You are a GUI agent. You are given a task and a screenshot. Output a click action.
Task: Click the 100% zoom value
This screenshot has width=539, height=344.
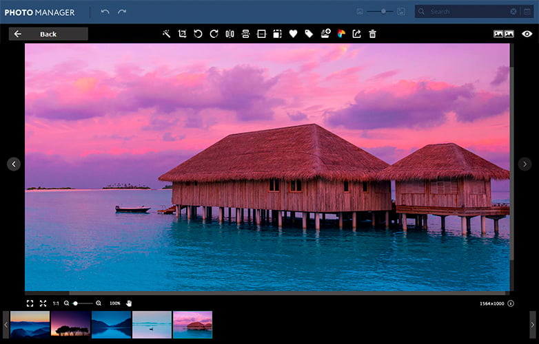coord(115,303)
